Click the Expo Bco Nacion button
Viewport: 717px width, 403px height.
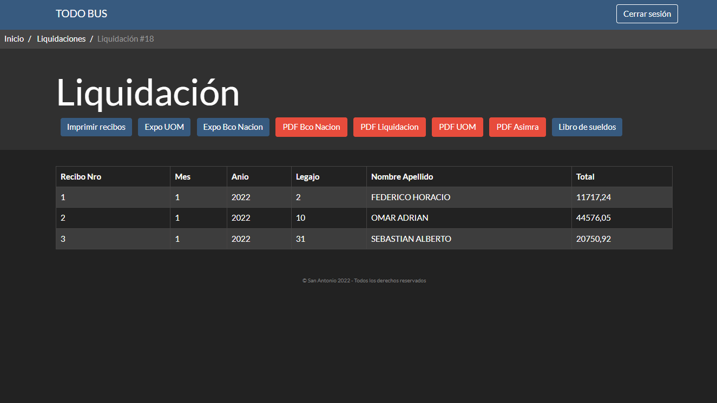[x=233, y=127]
